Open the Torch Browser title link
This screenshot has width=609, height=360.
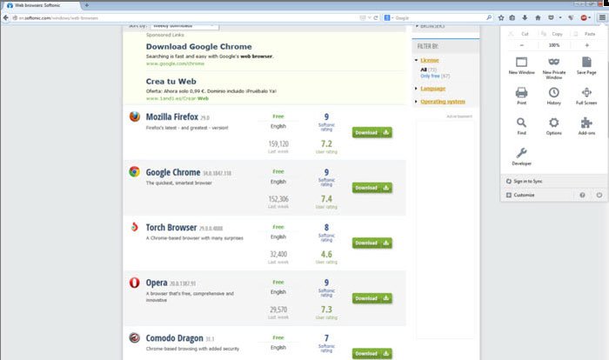[171, 227]
